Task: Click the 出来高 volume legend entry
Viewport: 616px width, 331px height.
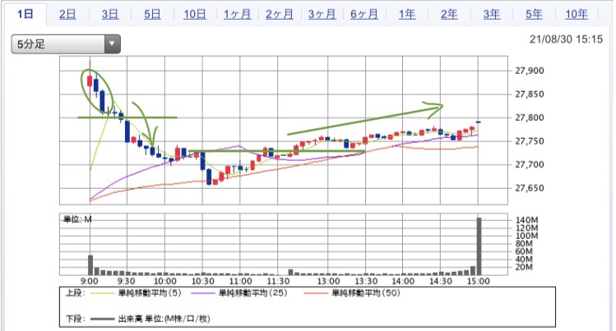Action: [164, 319]
